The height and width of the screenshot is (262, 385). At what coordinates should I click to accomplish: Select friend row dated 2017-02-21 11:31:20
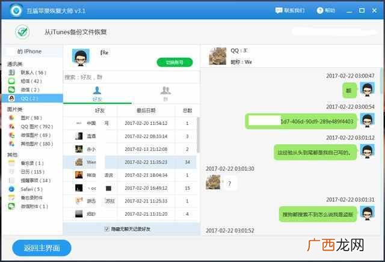click(x=130, y=214)
